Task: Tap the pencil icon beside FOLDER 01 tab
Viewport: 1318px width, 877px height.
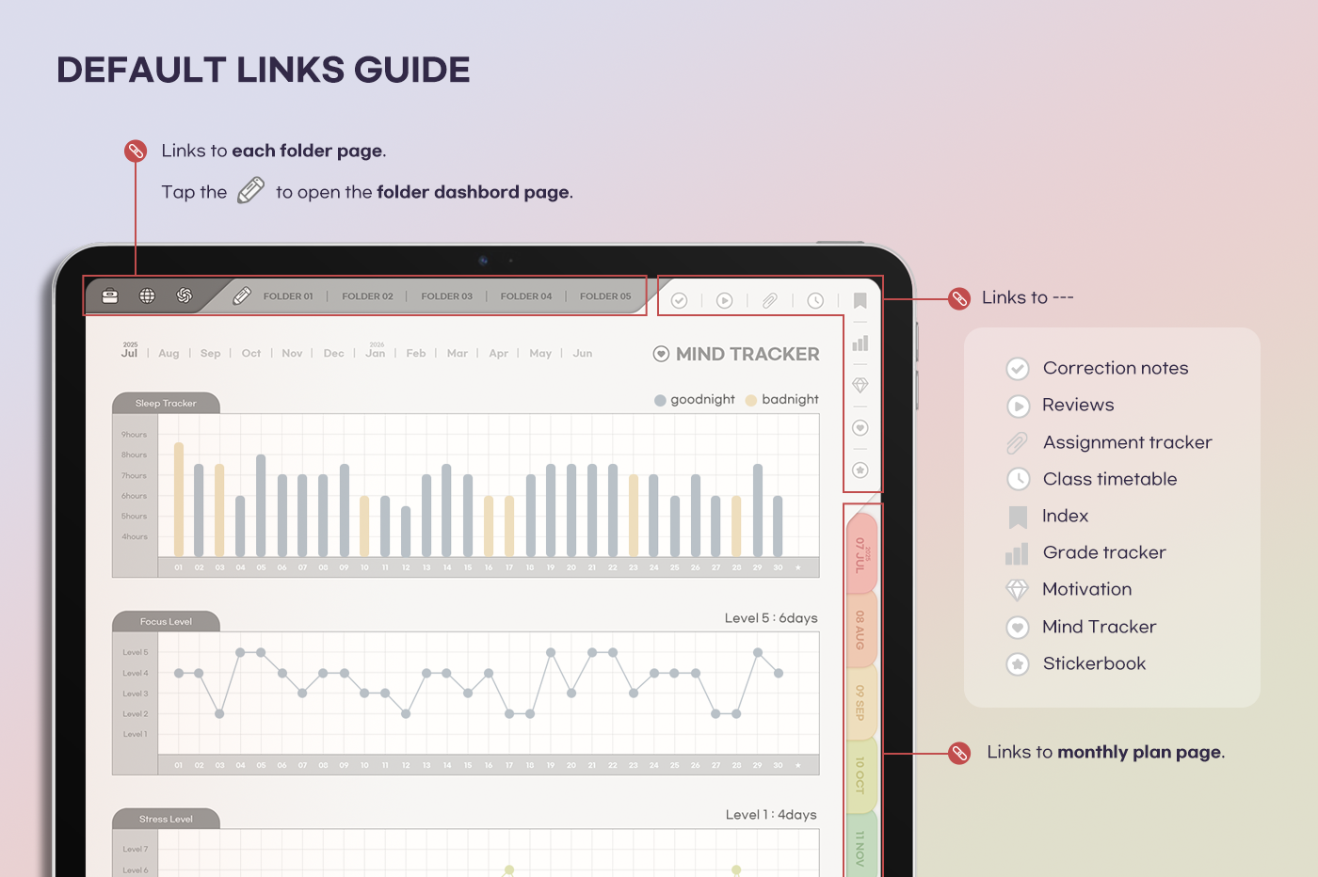Action: coord(242,296)
